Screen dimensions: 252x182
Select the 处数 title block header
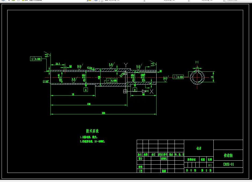tap(146, 154)
